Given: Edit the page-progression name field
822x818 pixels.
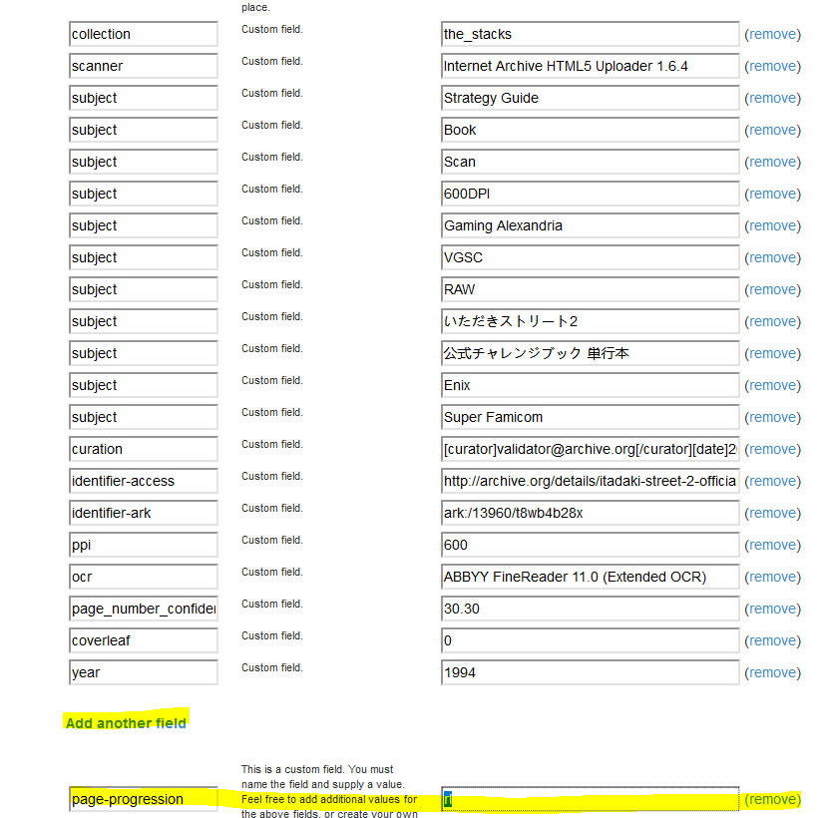Looking at the screenshot, I should tap(144, 800).
